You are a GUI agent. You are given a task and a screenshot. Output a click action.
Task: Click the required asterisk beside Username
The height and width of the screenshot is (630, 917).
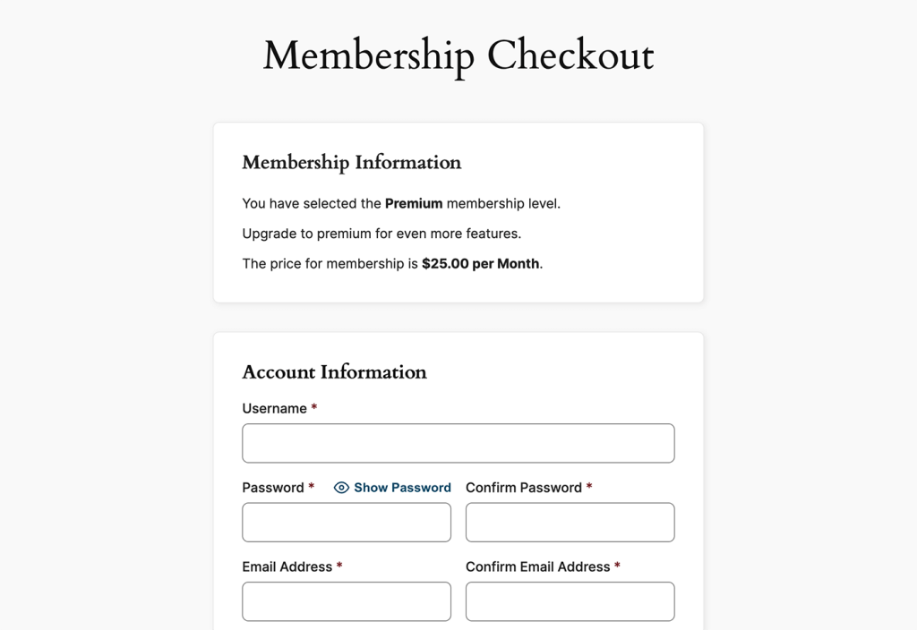click(x=313, y=408)
